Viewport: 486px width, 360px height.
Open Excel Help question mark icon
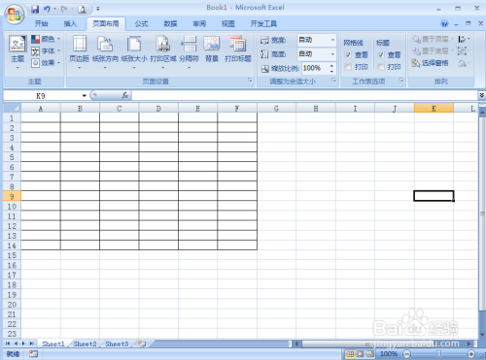(444, 23)
